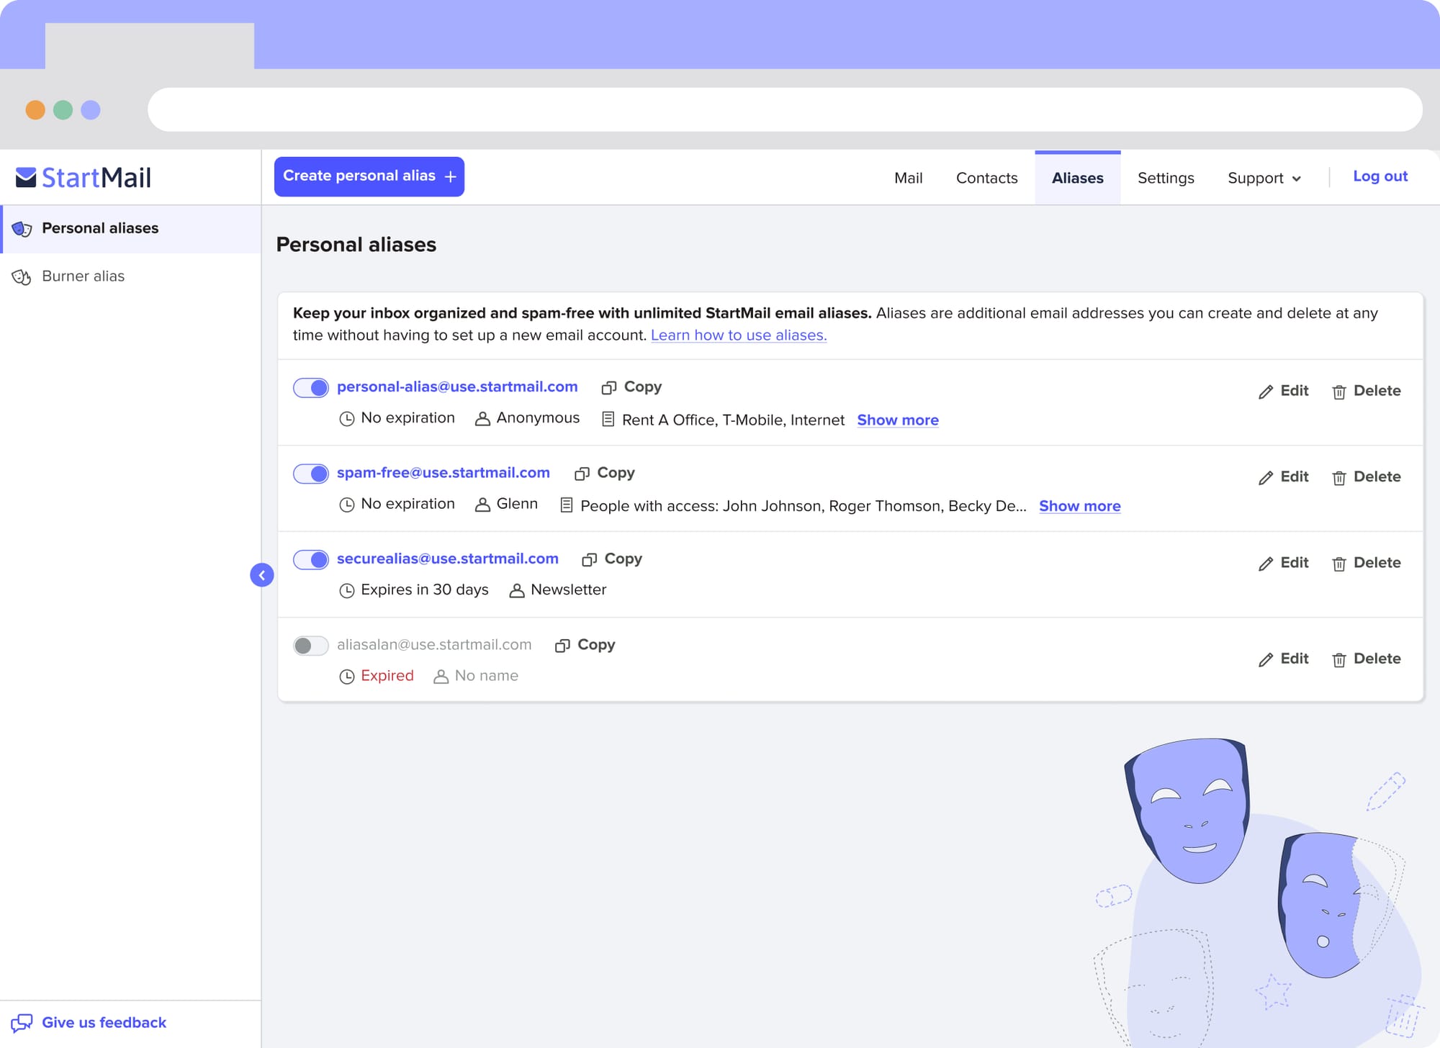Image resolution: width=1440 pixels, height=1048 pixels.
Task: Click the browser address bar
Action: coord(785,109)
